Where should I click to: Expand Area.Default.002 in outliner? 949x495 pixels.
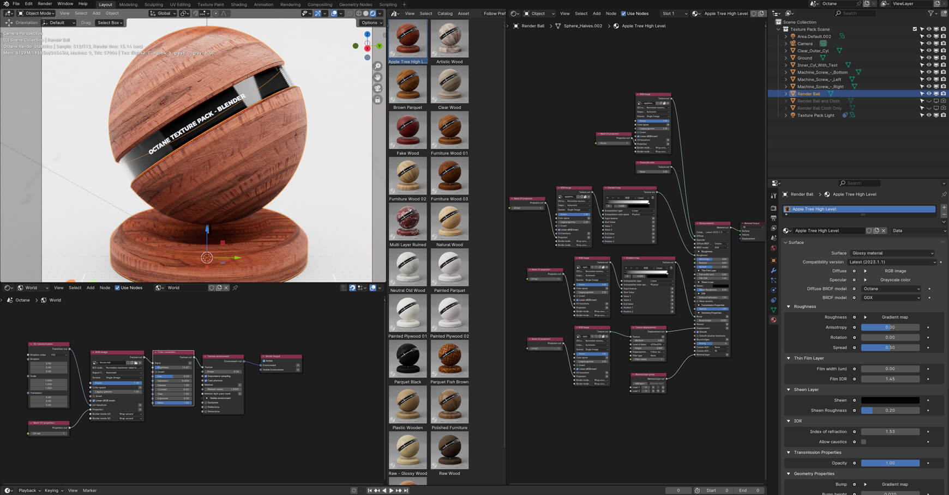[786, 36]
